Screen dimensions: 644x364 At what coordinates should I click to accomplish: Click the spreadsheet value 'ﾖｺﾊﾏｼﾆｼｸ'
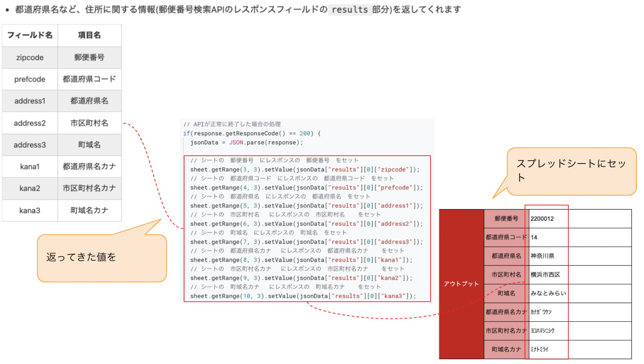point(542,331)
